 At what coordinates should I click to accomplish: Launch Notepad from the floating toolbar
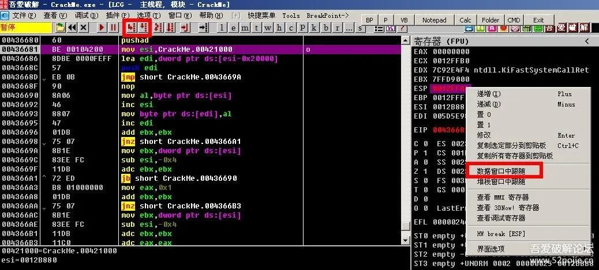(435, 20)
